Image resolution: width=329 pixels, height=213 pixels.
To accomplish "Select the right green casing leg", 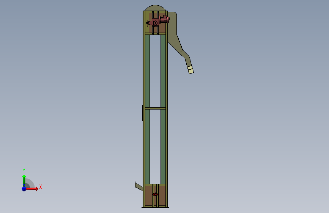I will tap(163, 109).
